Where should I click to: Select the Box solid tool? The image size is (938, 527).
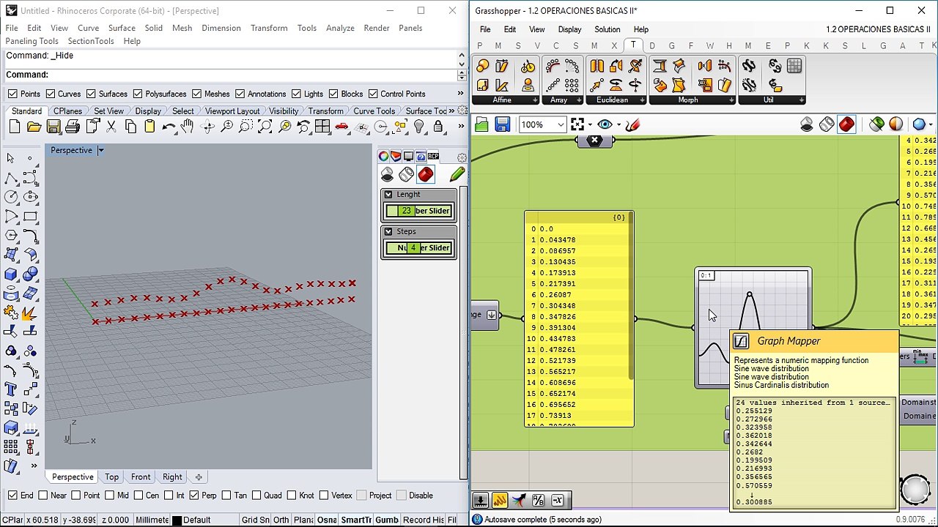11,274
